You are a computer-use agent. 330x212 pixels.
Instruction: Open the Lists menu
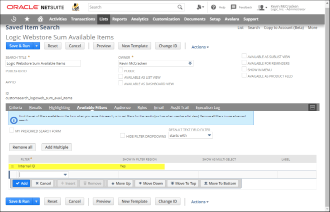[x=103, y=19]
